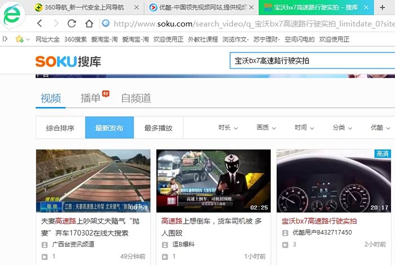Open a new browser tab with plus
The image size is (395, 265).
(x=383, y=7)
